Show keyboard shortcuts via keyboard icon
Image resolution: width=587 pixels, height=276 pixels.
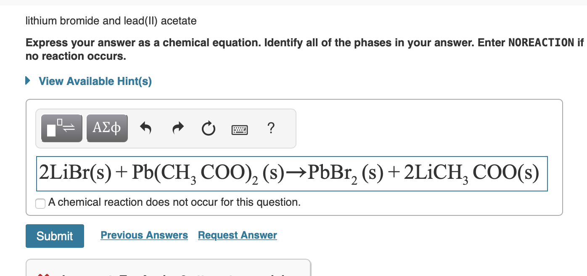pyautogui.click(x=240, y=129)
